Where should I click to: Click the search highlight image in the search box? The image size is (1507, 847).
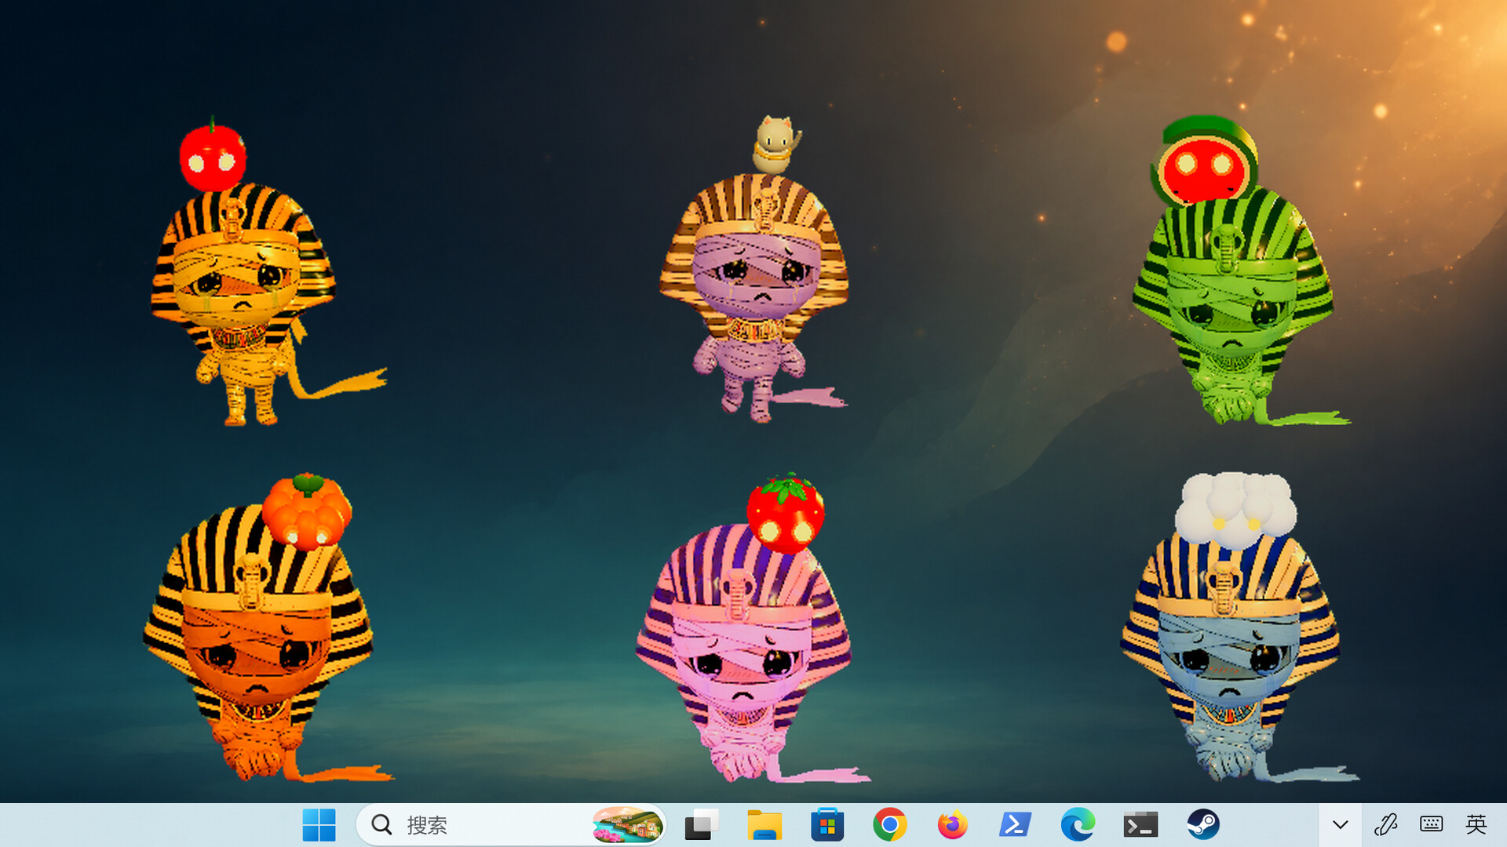(626, 825)
